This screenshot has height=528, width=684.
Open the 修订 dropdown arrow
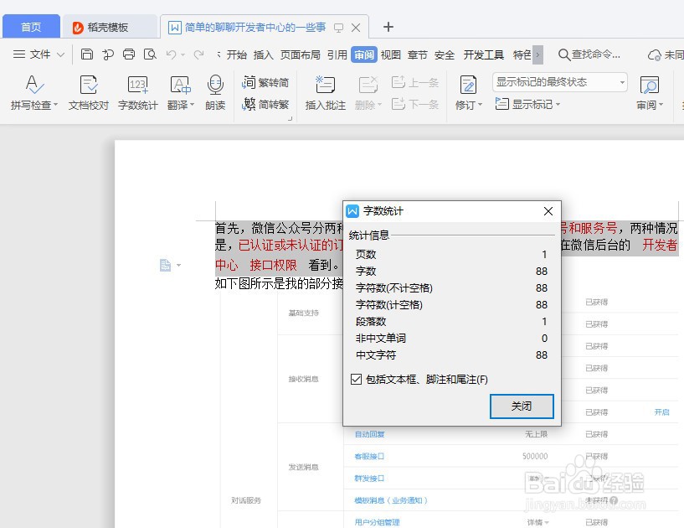coord(480,106)
